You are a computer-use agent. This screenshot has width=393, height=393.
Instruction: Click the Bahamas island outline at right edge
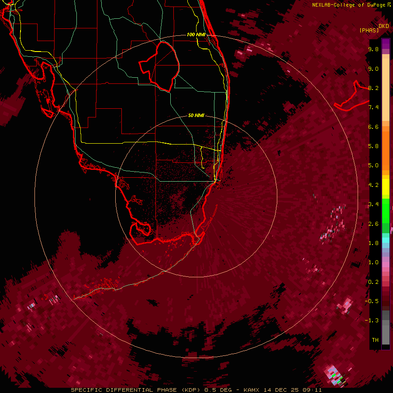click(352, 96)
